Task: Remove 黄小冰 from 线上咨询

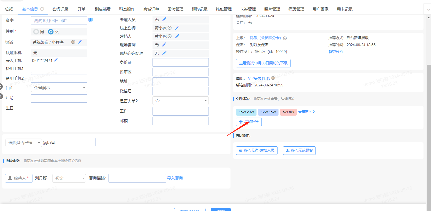Action: [x=170, y=28]
